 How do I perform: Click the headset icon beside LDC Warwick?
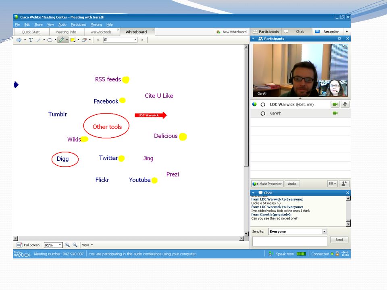(x=263, y=105)
